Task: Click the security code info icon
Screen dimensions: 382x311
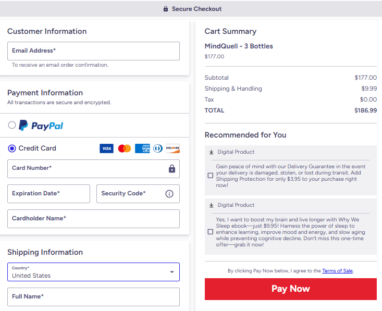Action: pyautogui.click(x=169, y=194)
